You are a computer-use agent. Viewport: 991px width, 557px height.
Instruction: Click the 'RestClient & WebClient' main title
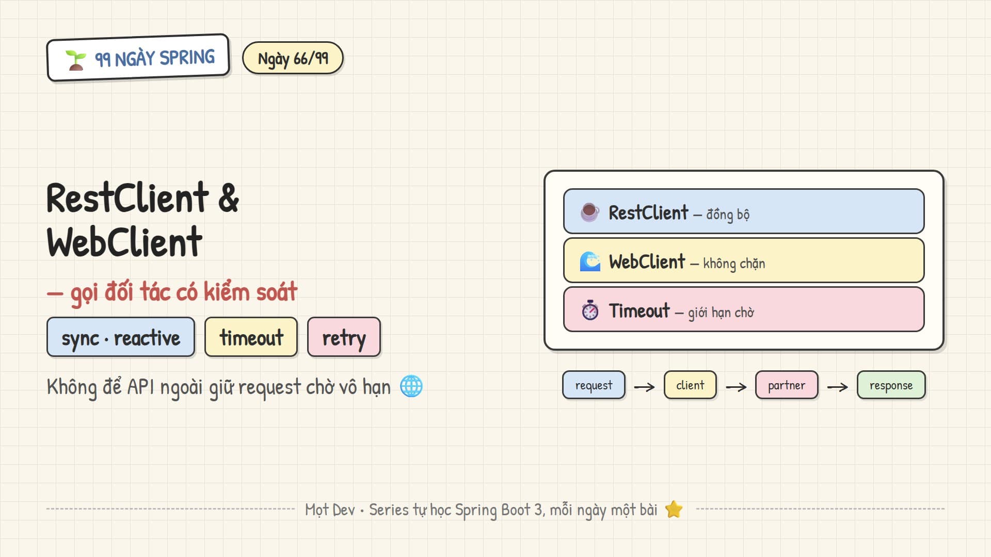pos(143,220)
